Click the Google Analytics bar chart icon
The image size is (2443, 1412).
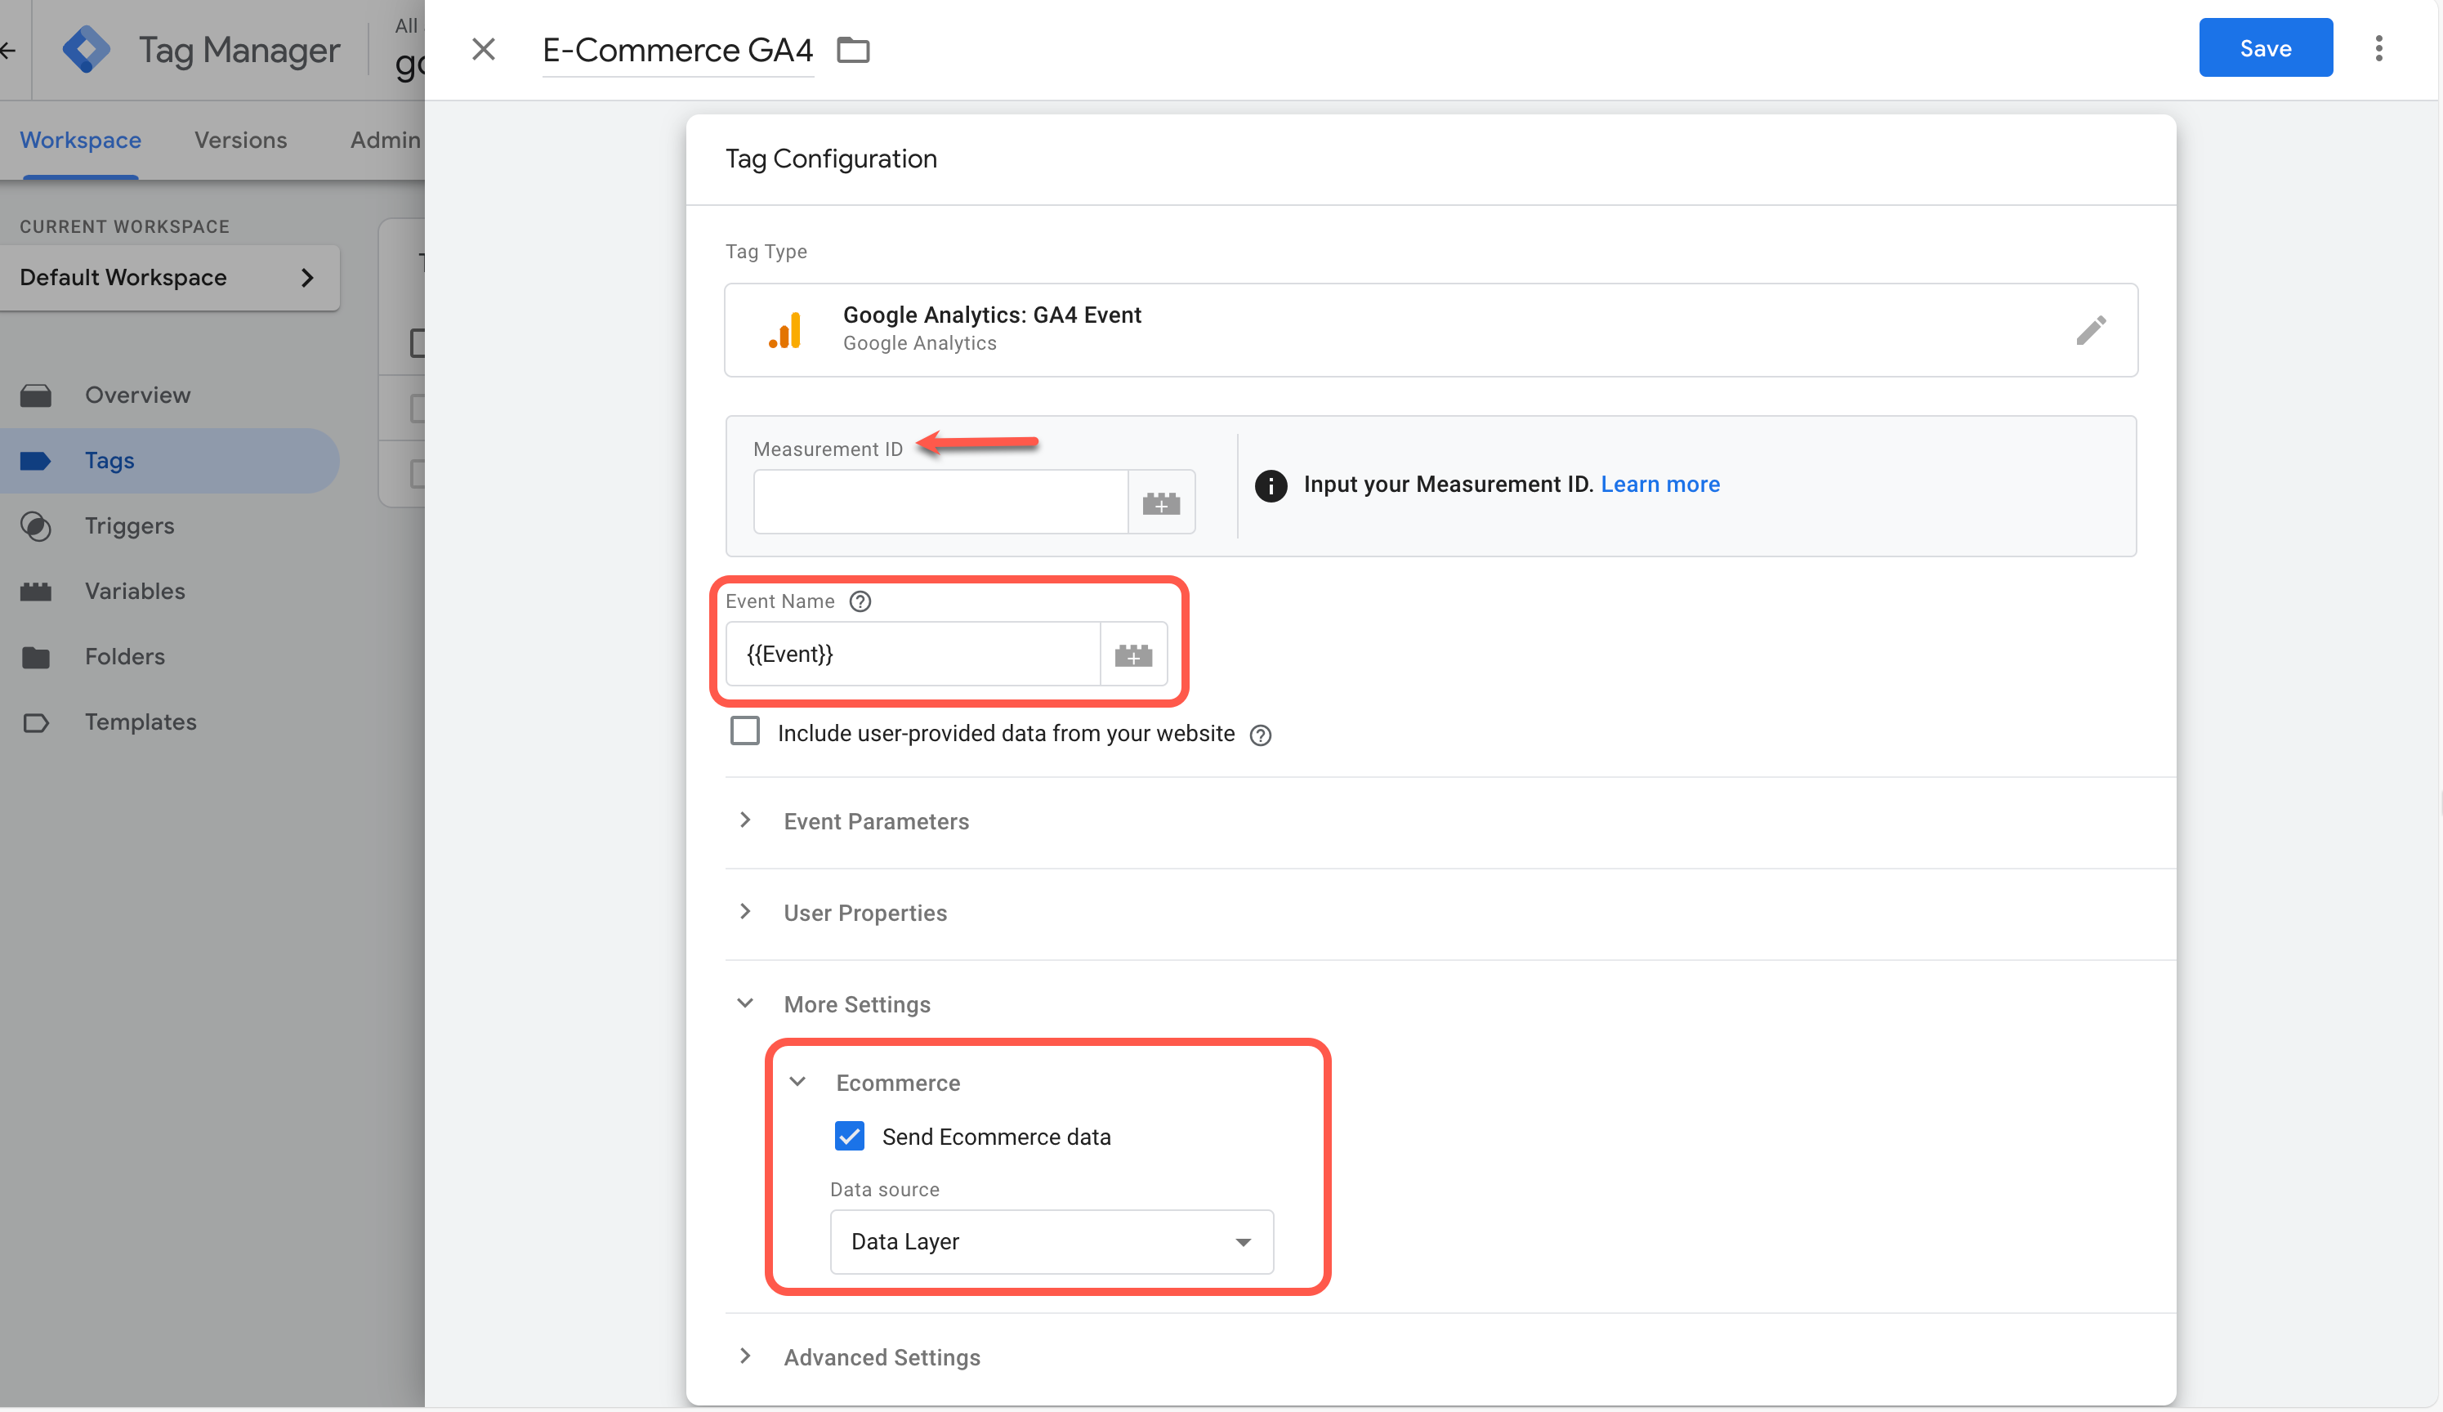[x=785, y=330]
